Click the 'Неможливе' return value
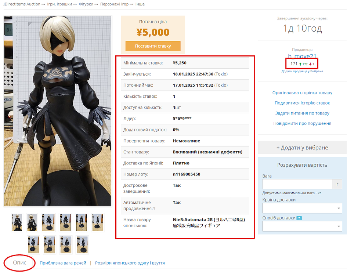The width and height of the screenshot is (347, 272). [x=186, y=141]
